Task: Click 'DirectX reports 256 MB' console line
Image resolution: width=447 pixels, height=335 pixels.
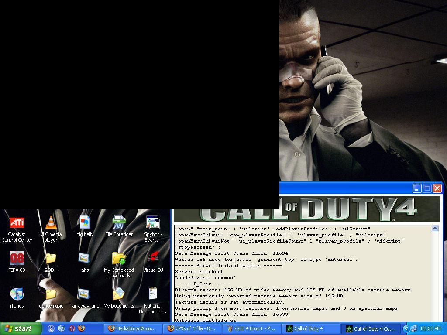Action: (294, 290)
